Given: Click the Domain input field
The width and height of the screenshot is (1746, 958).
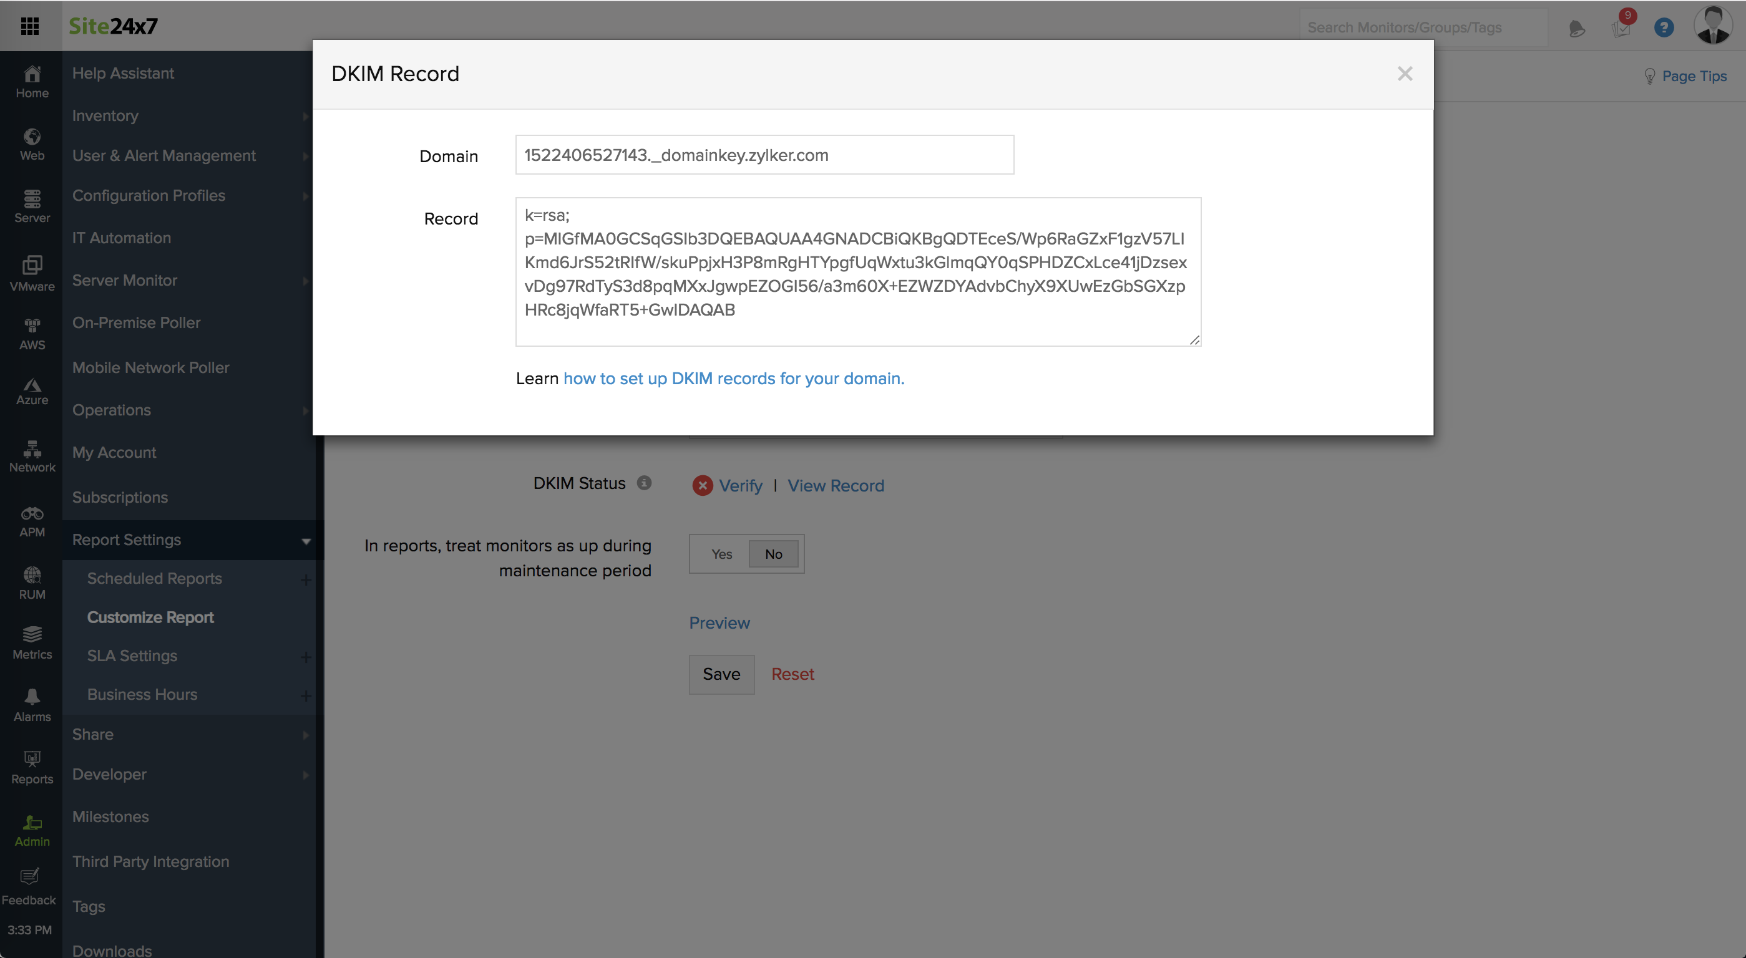Looking at the screenshot, I should [764, 155].
